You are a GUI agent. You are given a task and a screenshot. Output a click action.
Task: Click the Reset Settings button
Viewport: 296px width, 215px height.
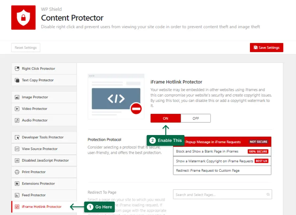[26, 48]
